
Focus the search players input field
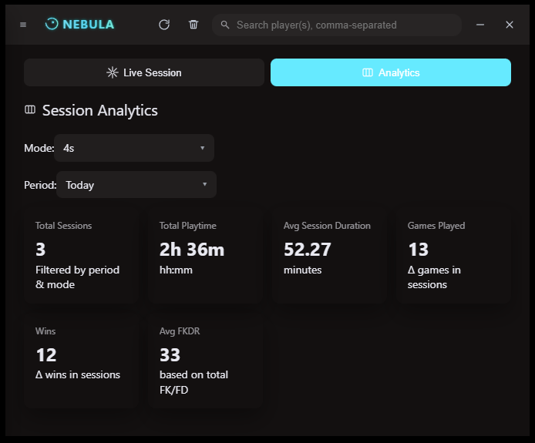(x=336, y=25)
